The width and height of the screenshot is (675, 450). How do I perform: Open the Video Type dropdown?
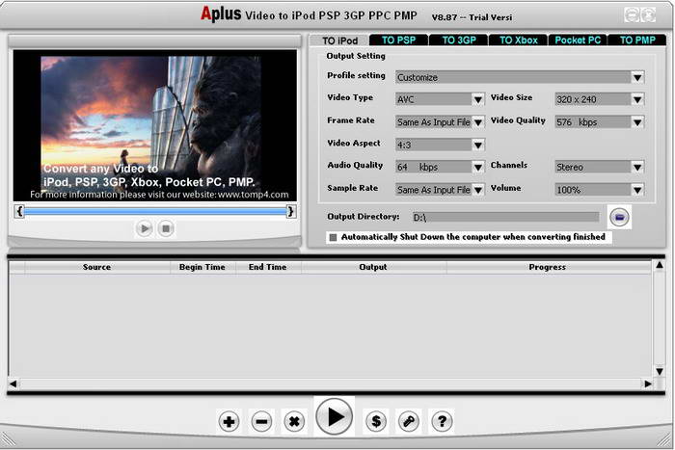point(478,99)
